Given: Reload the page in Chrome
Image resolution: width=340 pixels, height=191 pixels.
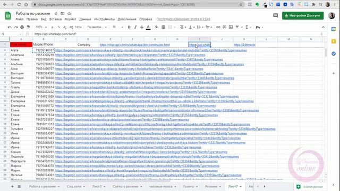Looking at the screenshot, I should point(19,4).
